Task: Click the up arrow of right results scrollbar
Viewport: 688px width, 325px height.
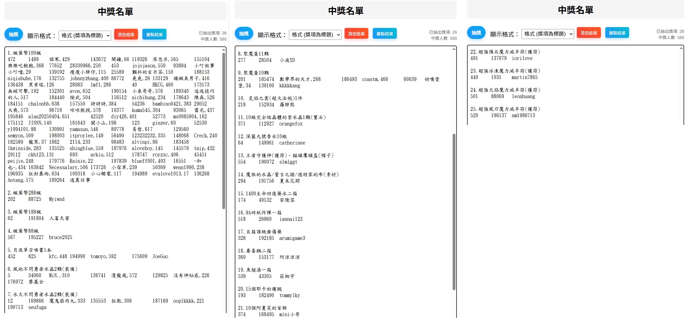Action: tap(681, 48)
